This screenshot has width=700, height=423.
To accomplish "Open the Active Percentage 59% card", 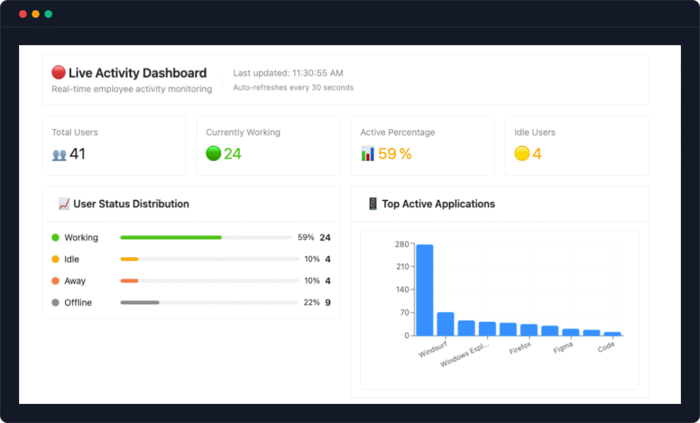I will coord(422,146).
